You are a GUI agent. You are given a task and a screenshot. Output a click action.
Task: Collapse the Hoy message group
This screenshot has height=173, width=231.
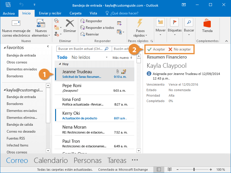(60, 64)
